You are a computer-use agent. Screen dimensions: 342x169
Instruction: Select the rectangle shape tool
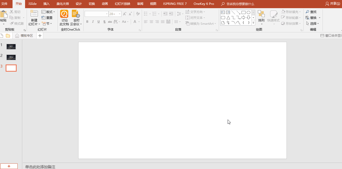coord(243,12)
